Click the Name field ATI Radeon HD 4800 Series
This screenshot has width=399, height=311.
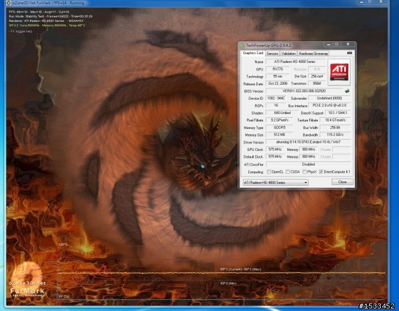[x=296, y=62]
